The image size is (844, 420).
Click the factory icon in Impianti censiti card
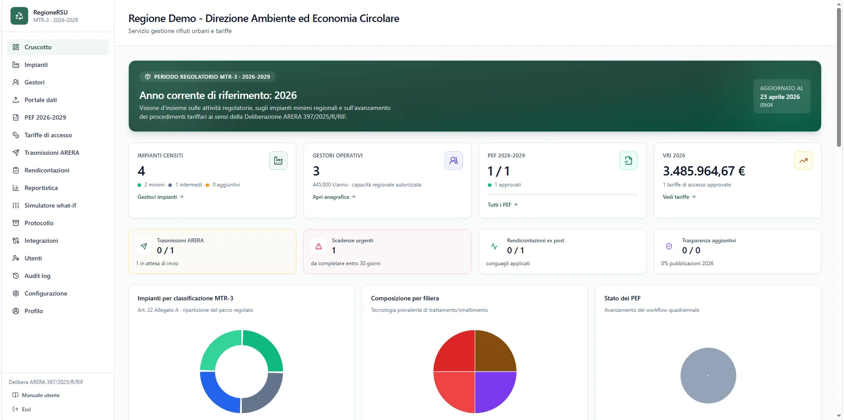(278, 160)
